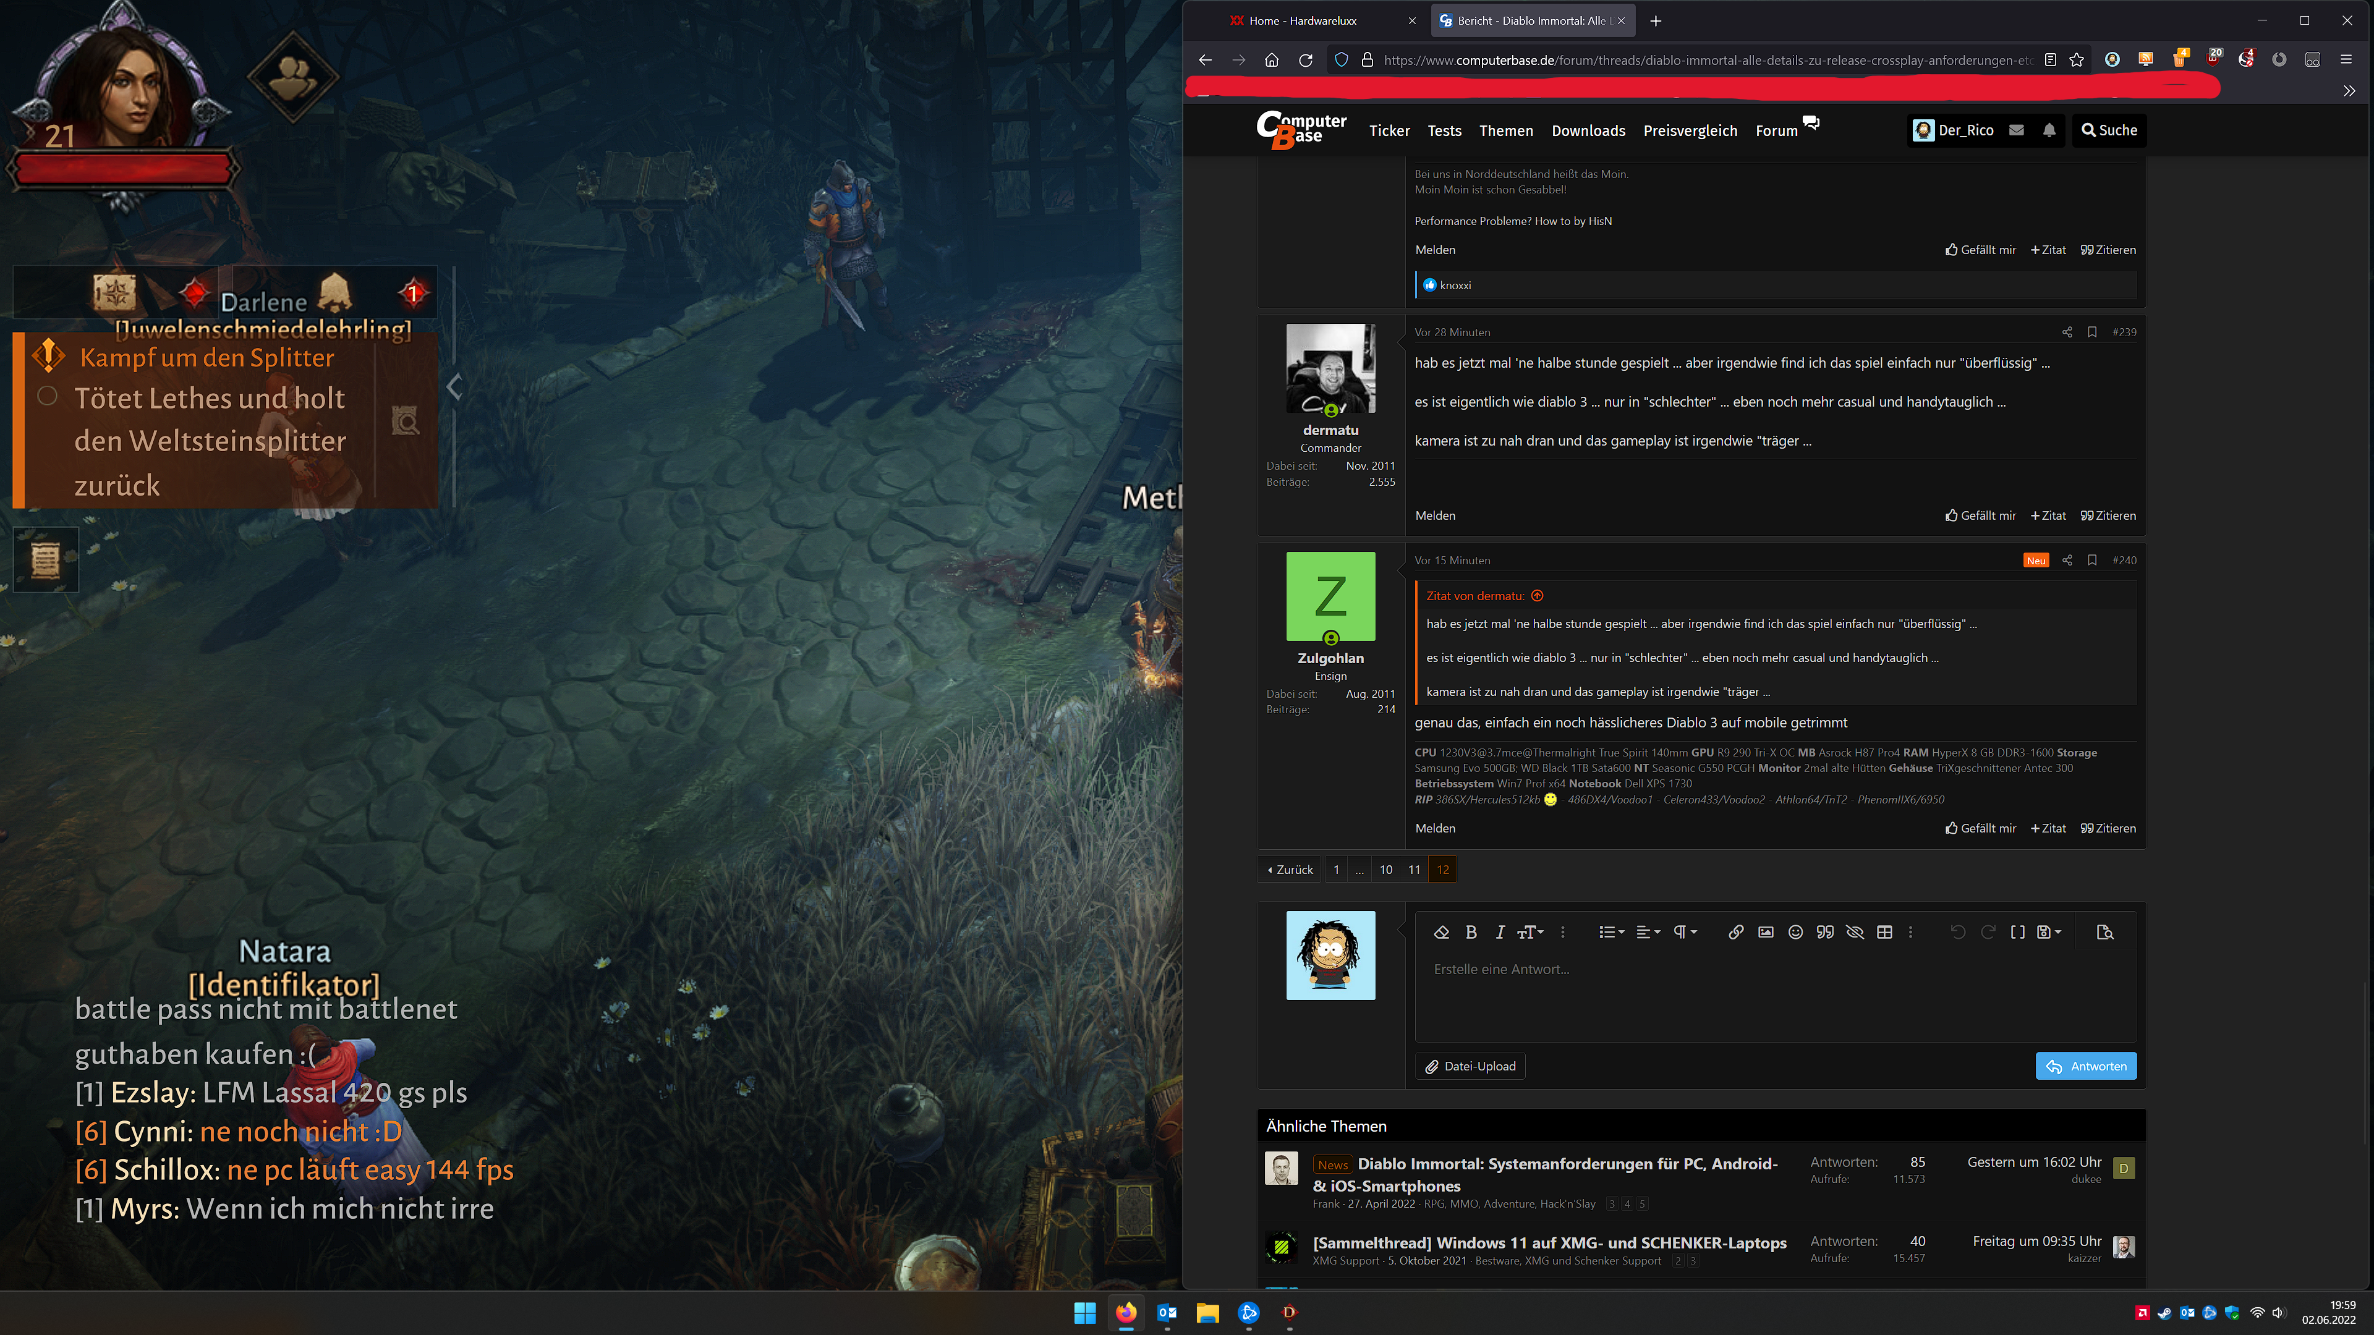
Task: Toggle bold formatting in the reply editor
Action: (1471, 933)
